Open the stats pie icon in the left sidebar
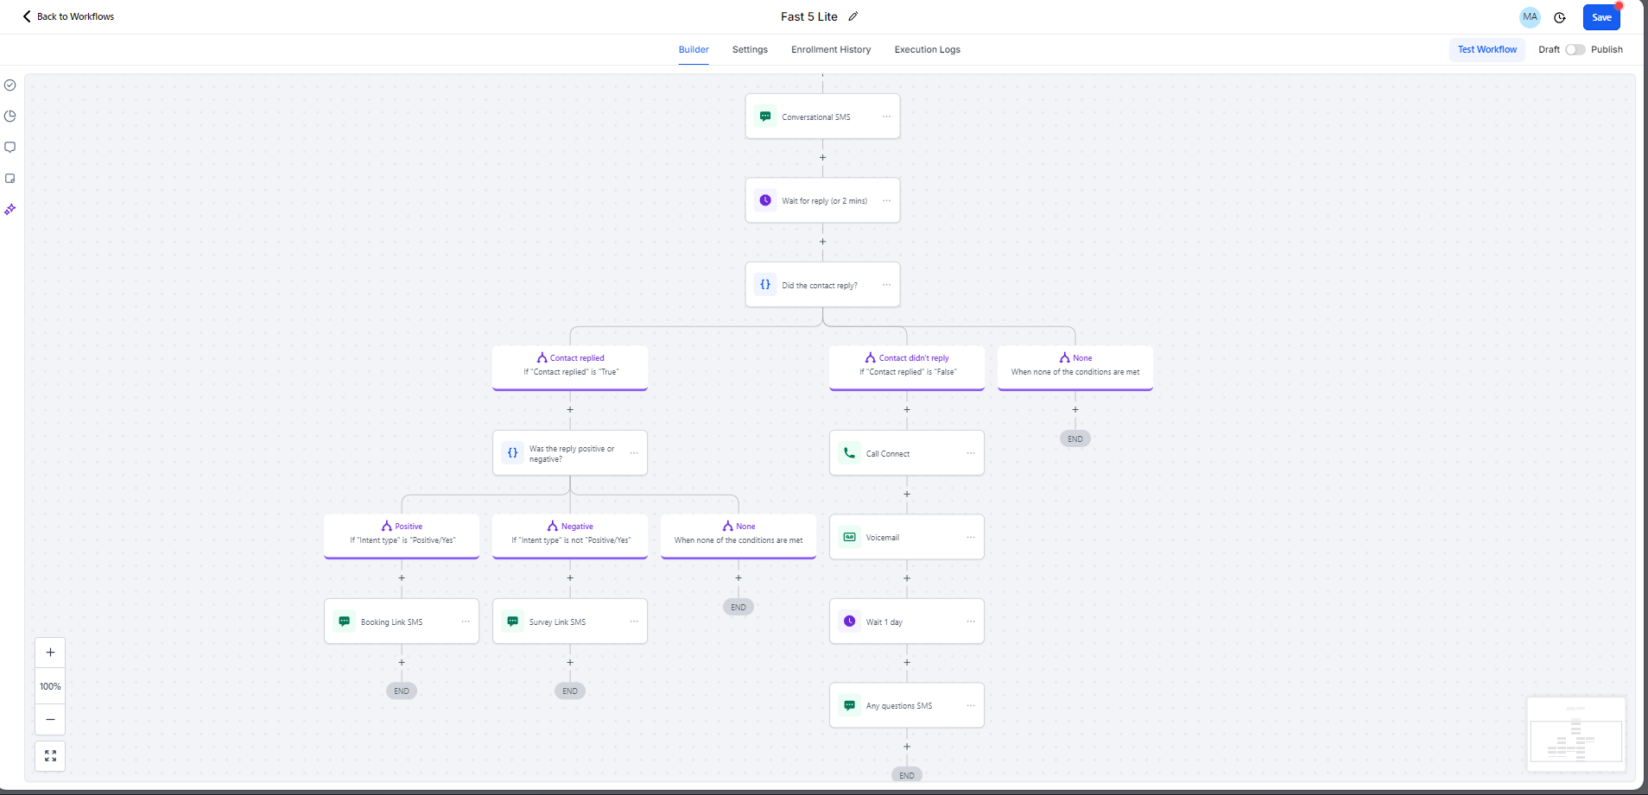 [10, 117]
